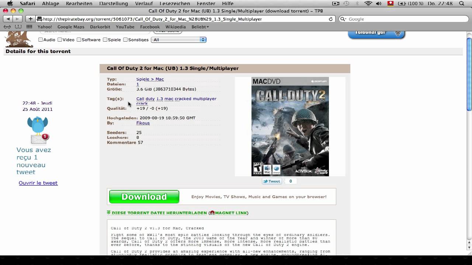Open the Wikipedia bookmark
The height and width of the screenshot is (265, 472).
pyautogui.click(x=176, y=27)
